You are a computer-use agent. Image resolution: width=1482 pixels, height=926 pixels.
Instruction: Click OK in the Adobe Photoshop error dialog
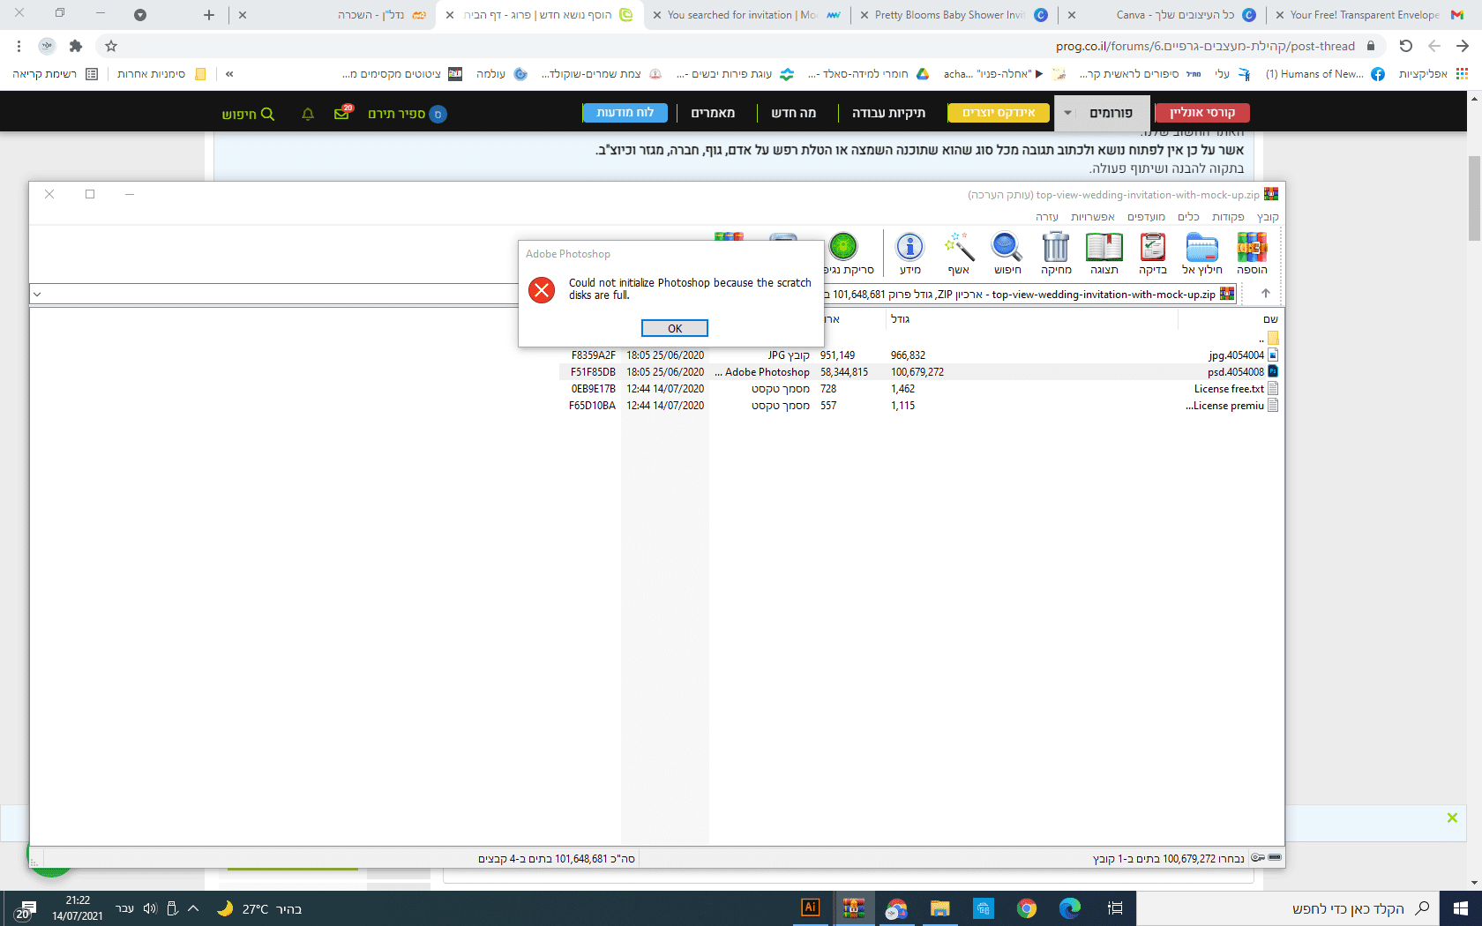[675, 328]
